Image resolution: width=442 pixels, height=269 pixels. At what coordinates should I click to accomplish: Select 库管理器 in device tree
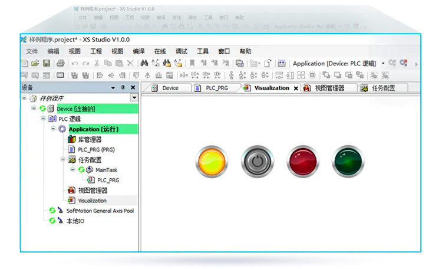click(x=90, y=139)
